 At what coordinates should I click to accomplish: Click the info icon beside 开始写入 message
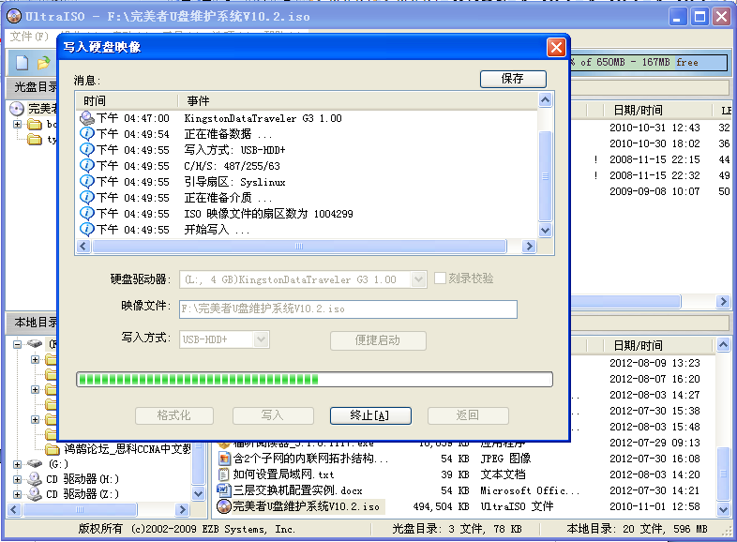pos(86,230)
